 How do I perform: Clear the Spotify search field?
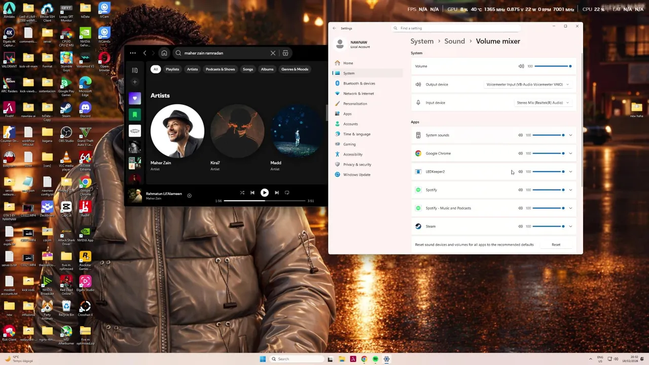coord(273,53)
